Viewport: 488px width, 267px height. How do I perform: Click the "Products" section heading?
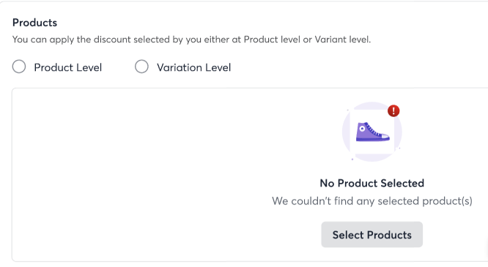(35, 23)
